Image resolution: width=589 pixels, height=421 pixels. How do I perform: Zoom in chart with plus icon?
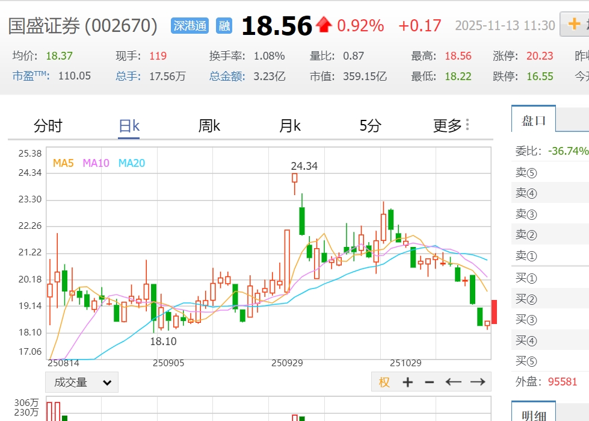[407, 382]
